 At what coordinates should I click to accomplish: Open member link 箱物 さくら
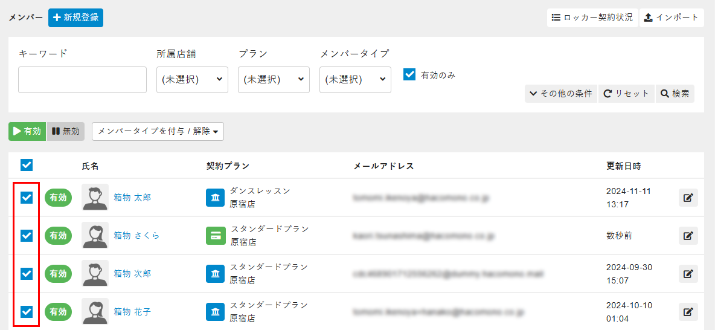136,236
